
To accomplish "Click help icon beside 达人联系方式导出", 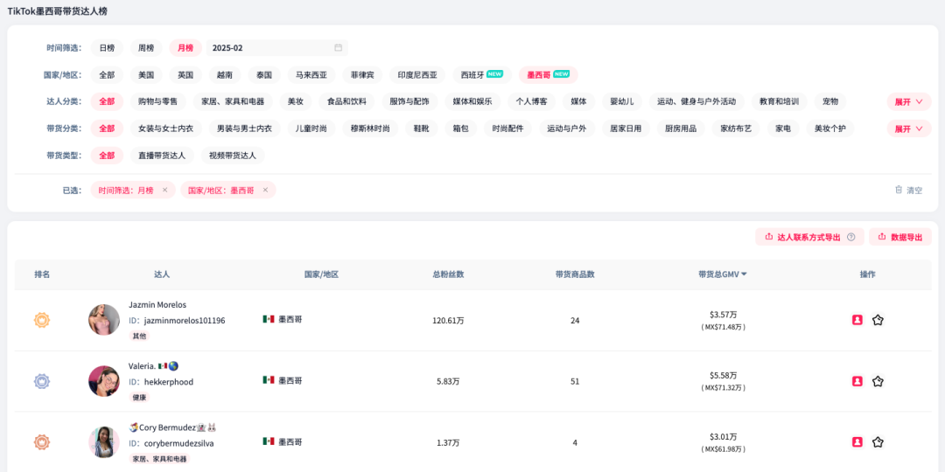I will [850, 237].
